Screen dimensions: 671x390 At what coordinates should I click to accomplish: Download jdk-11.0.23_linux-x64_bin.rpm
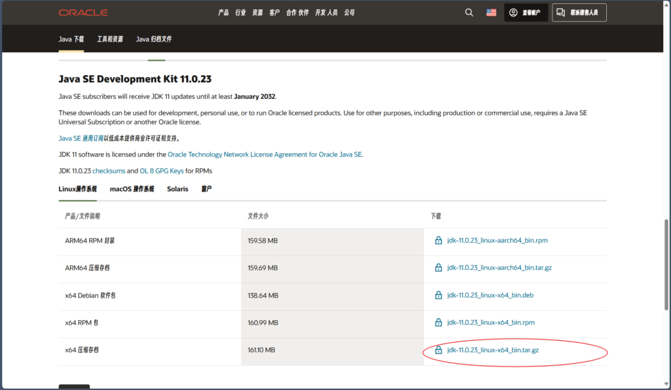(491, 323)
